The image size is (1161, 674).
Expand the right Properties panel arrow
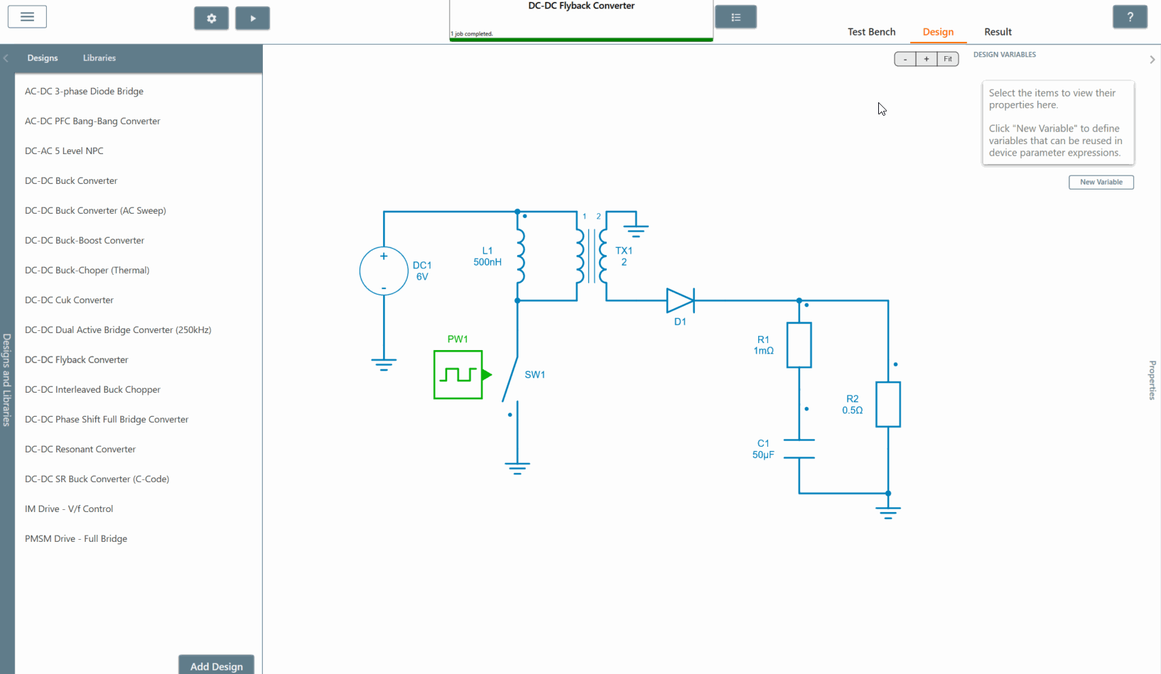[x=1152, y=60]
